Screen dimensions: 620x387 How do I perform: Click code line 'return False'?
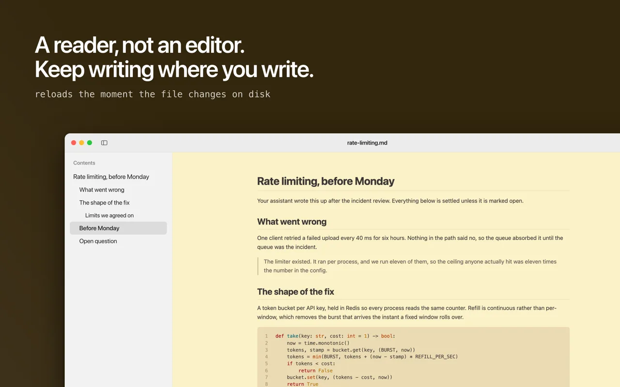tap(315, 371)
